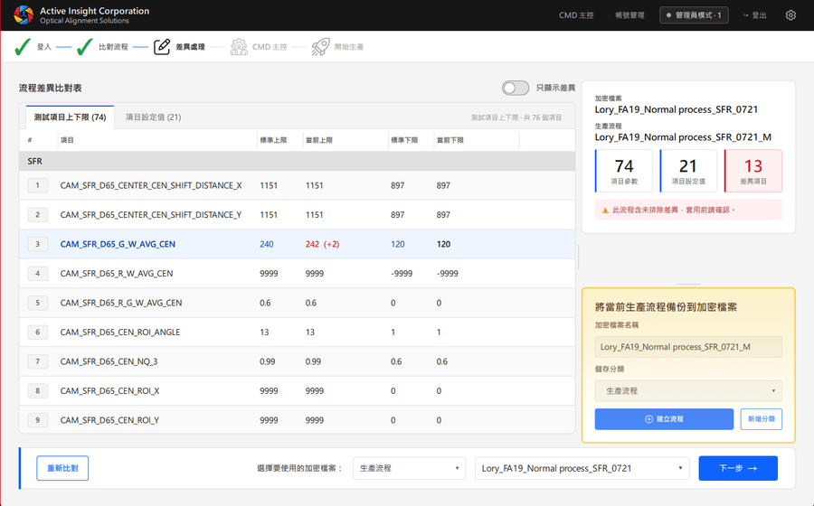Click the 加密檔案名稱 input field
Image resolution: width=814 pixels, height=506 pixels.
[x=688, y=347]
